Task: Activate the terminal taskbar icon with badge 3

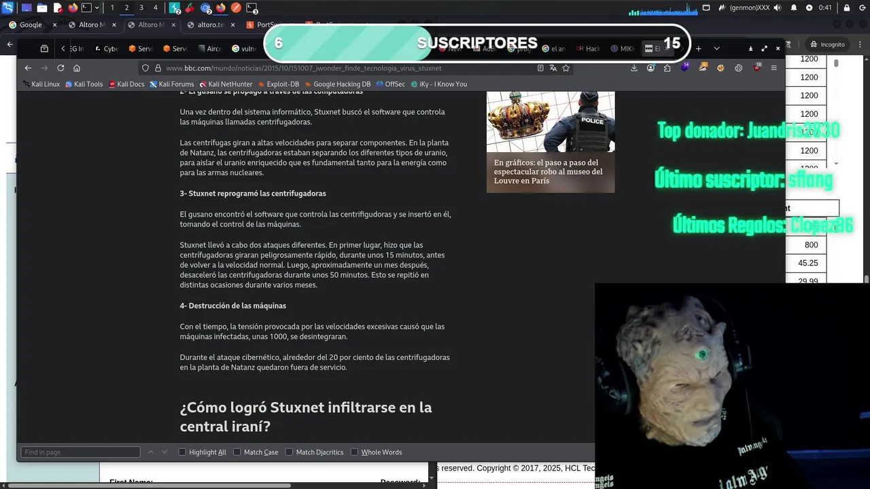Action: [x=251, y=8]
